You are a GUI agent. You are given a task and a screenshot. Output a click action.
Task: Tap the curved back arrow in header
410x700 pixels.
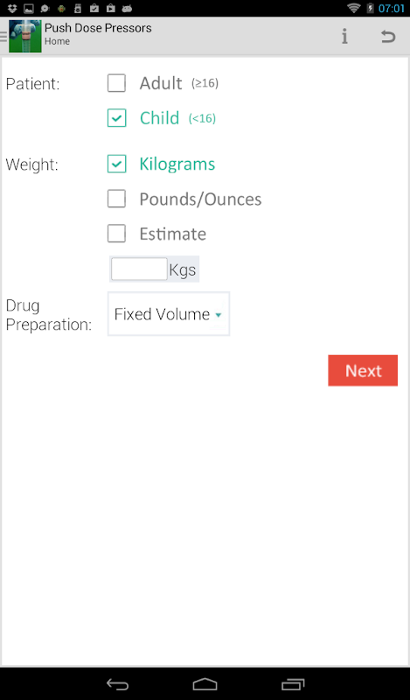click(x=388, y=36)
